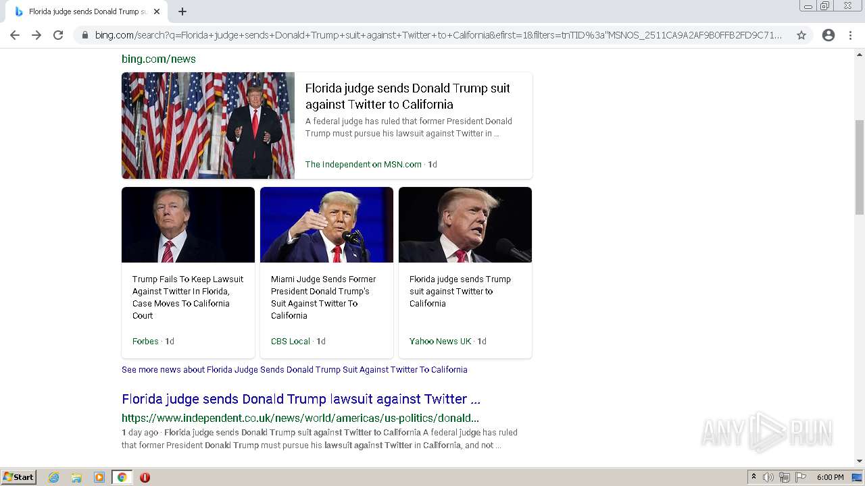
Task: Click the Forbes source label
Action: coord(145,341)
